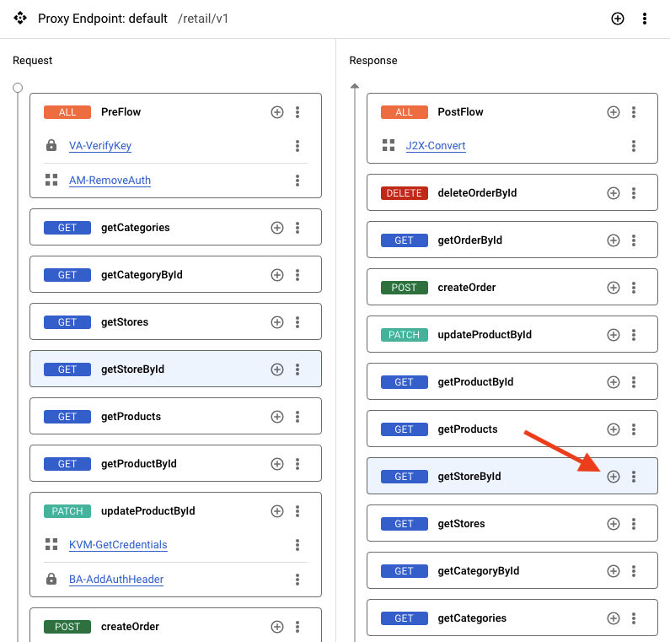670x642 pixels.
Task: Open request getCategories flow options menu
Action: [x=297, y=228]
